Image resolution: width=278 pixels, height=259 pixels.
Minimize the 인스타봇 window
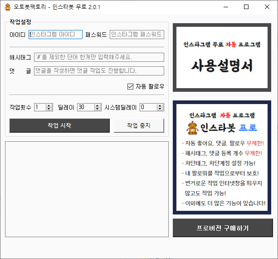tap(226, 7)
